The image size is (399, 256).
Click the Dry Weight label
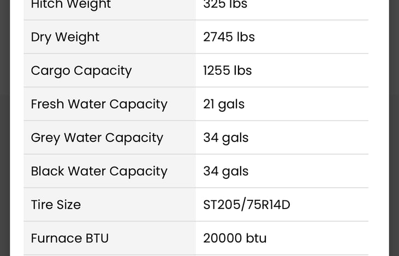click(x=65, y=37)
